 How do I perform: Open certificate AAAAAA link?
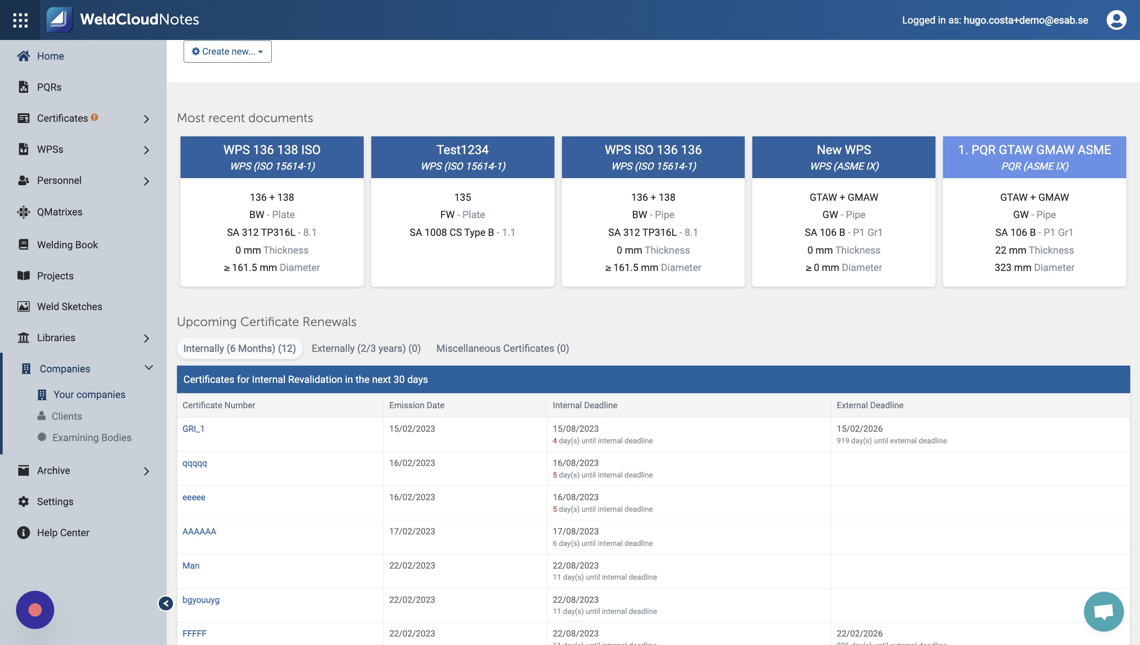pyautogui.click(x=199, y=531)
